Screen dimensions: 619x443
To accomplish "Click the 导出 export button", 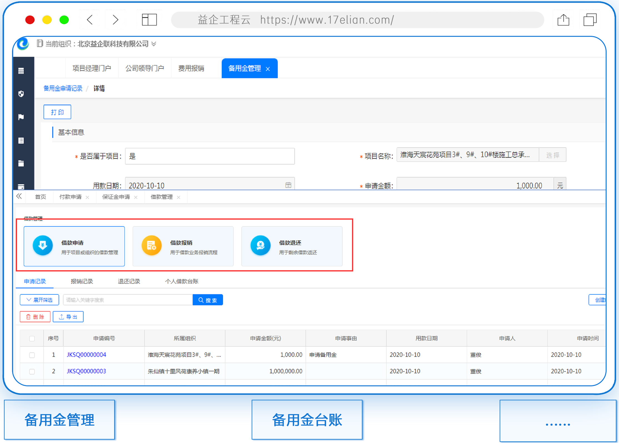I will click(x=68, y=317).
